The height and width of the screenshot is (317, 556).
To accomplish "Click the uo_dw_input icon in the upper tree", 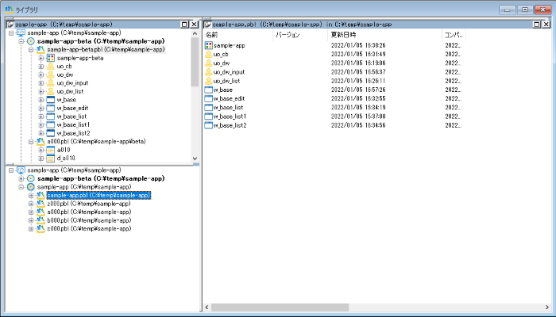I will click(51, 82).
